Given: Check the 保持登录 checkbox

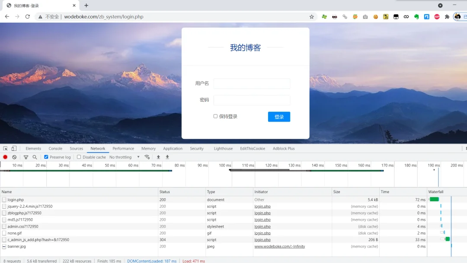Looking at the screenshot, I should (215, 116).
